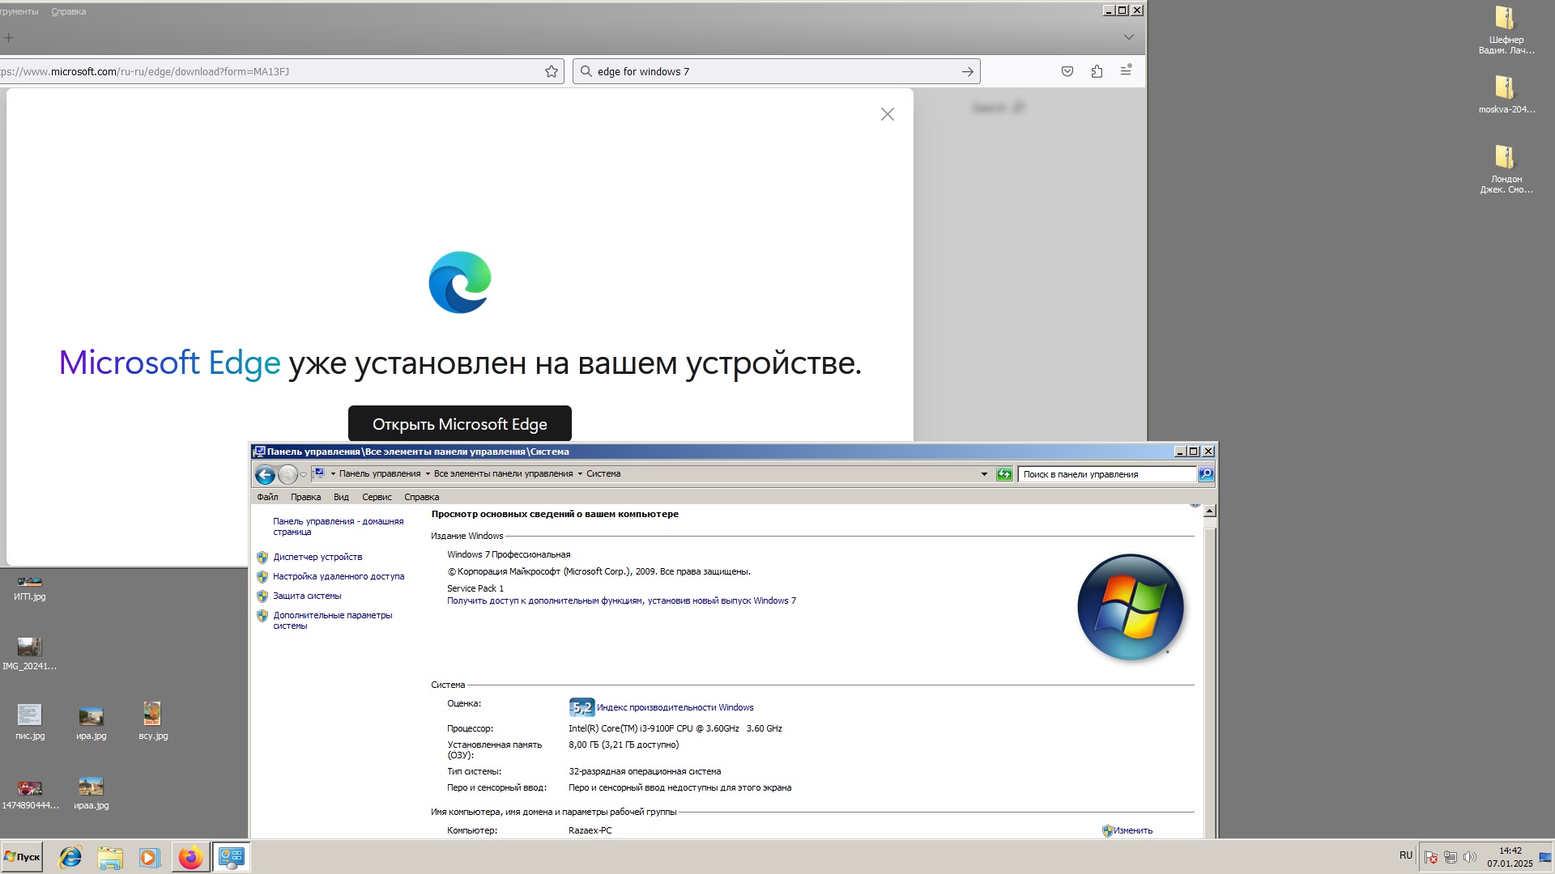Image resolution: width=1555 pixels, height=874 pixels.
Task: Open the Firefox hamburger menu
Action: tap(1126, 70)
